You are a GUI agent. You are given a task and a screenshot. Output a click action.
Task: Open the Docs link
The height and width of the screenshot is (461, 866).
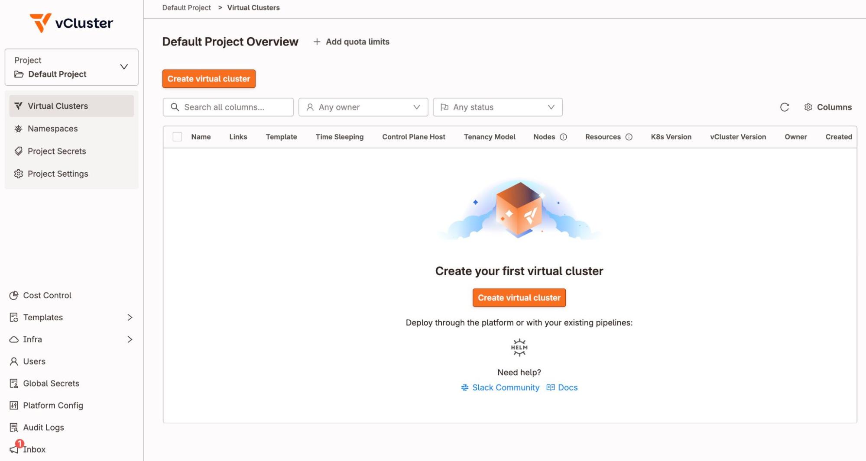coord(562,387)
